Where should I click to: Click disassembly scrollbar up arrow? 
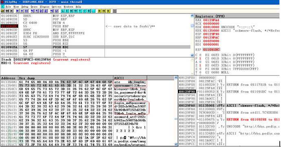(192, 16)
